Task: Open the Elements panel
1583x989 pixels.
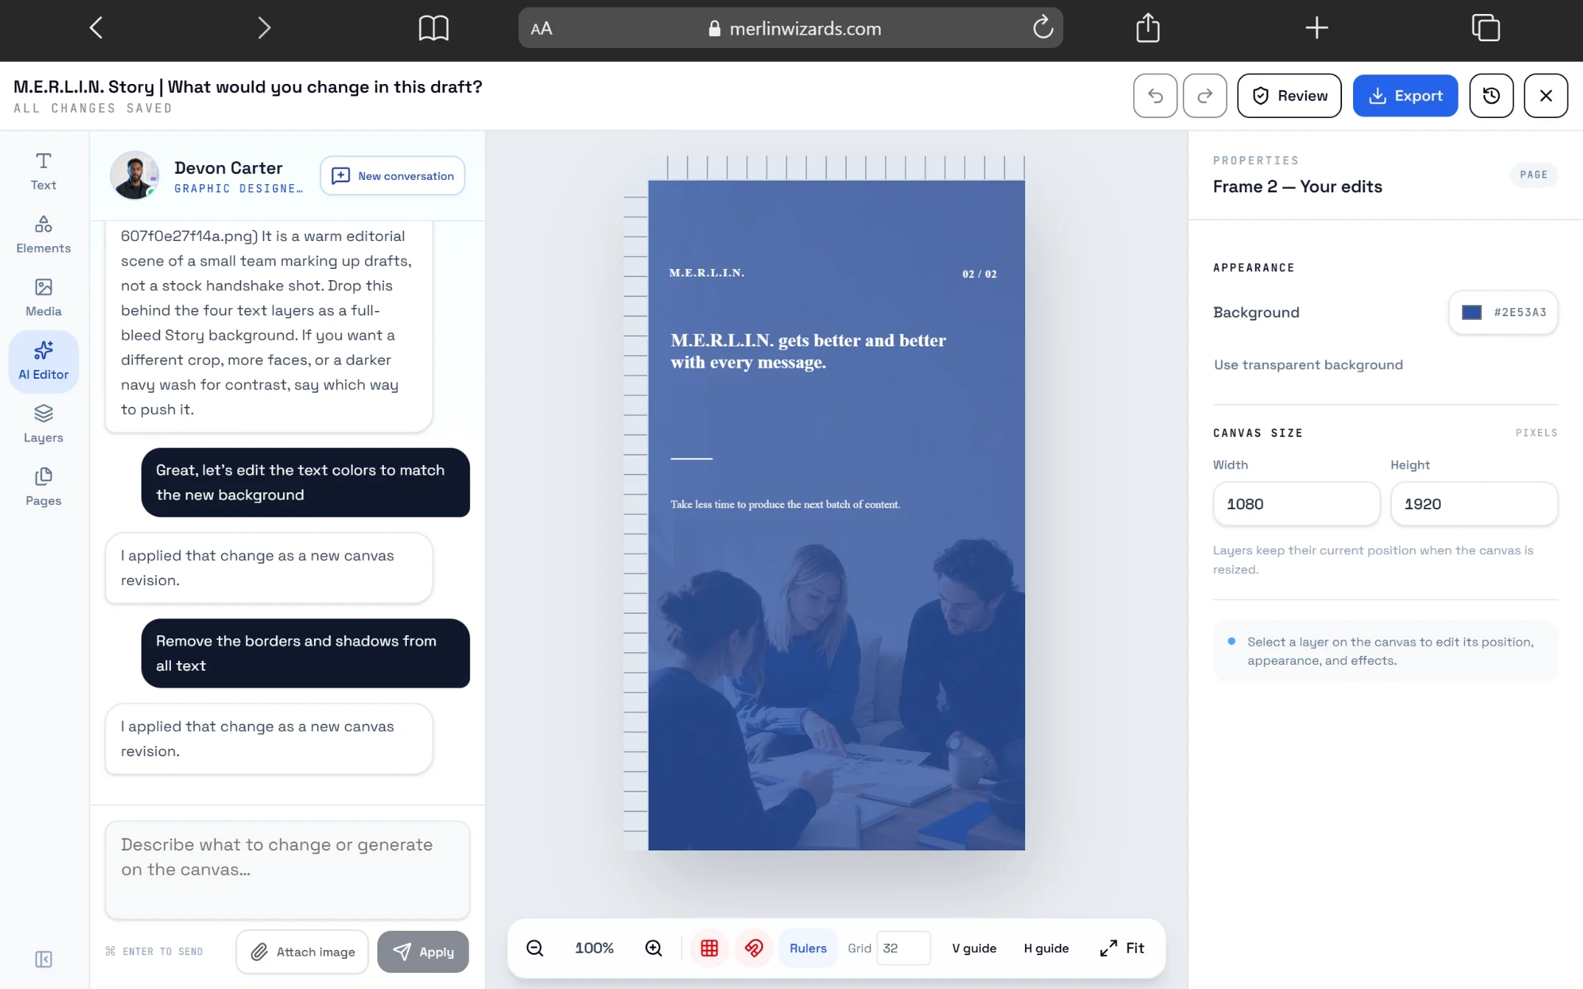Action: point(43,234)
